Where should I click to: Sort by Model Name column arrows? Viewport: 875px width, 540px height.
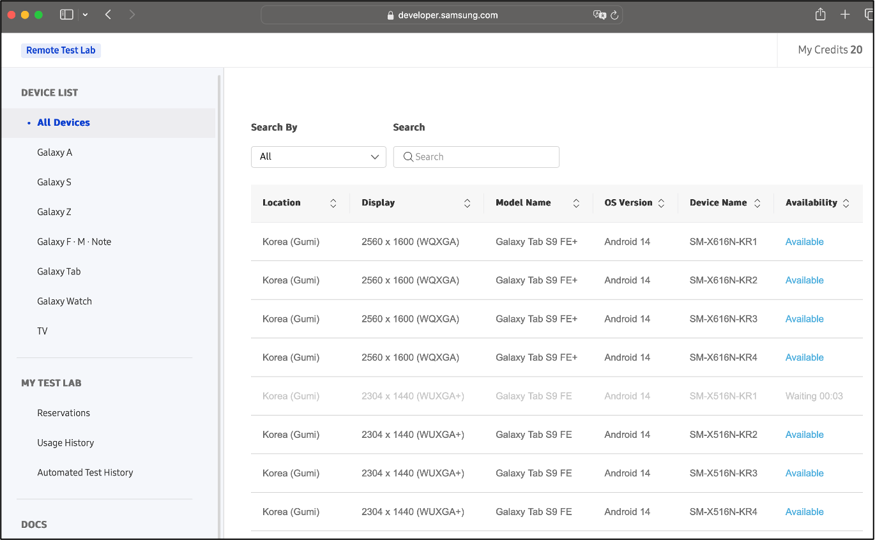coord(576,203)
